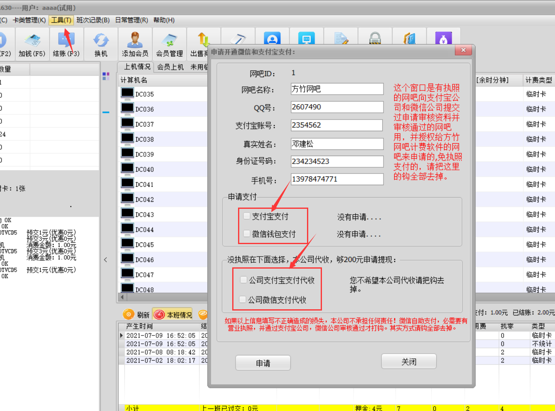Click the DC040 computer monitor icon
The image size is (555, 411).
click(127, 168)
